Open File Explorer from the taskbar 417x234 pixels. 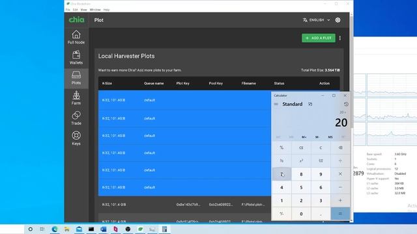click(x=66, y=229)
